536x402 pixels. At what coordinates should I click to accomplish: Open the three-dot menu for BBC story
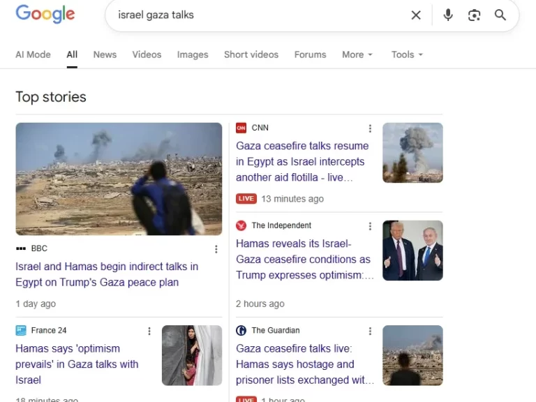[x=216, y=249]
